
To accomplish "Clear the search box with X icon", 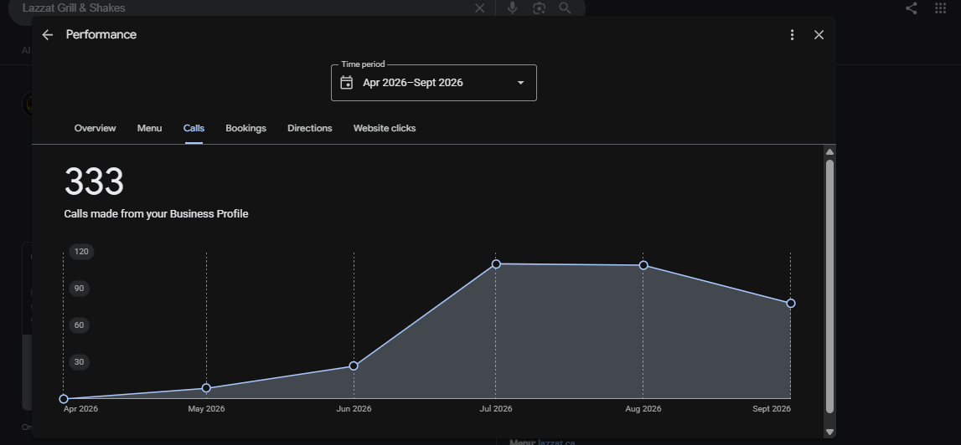I will point(479,8).
